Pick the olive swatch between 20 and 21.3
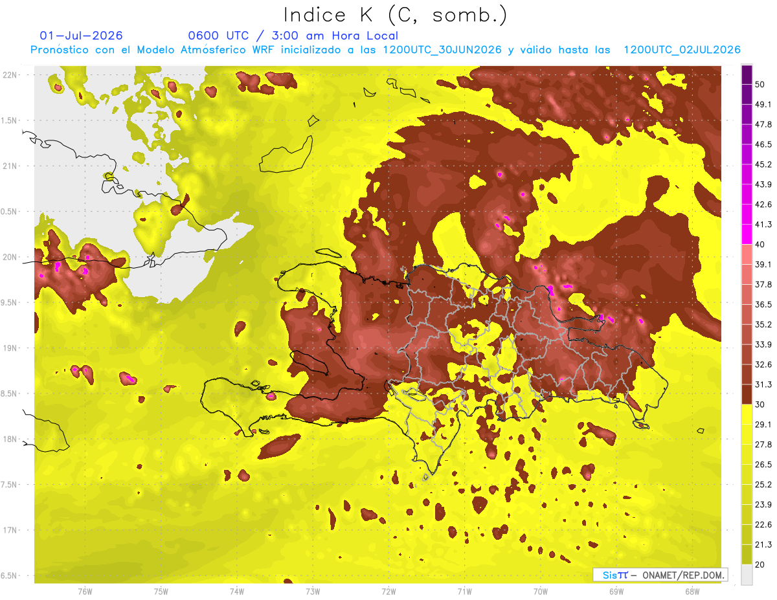777x600 pixels. coord(747,555)
